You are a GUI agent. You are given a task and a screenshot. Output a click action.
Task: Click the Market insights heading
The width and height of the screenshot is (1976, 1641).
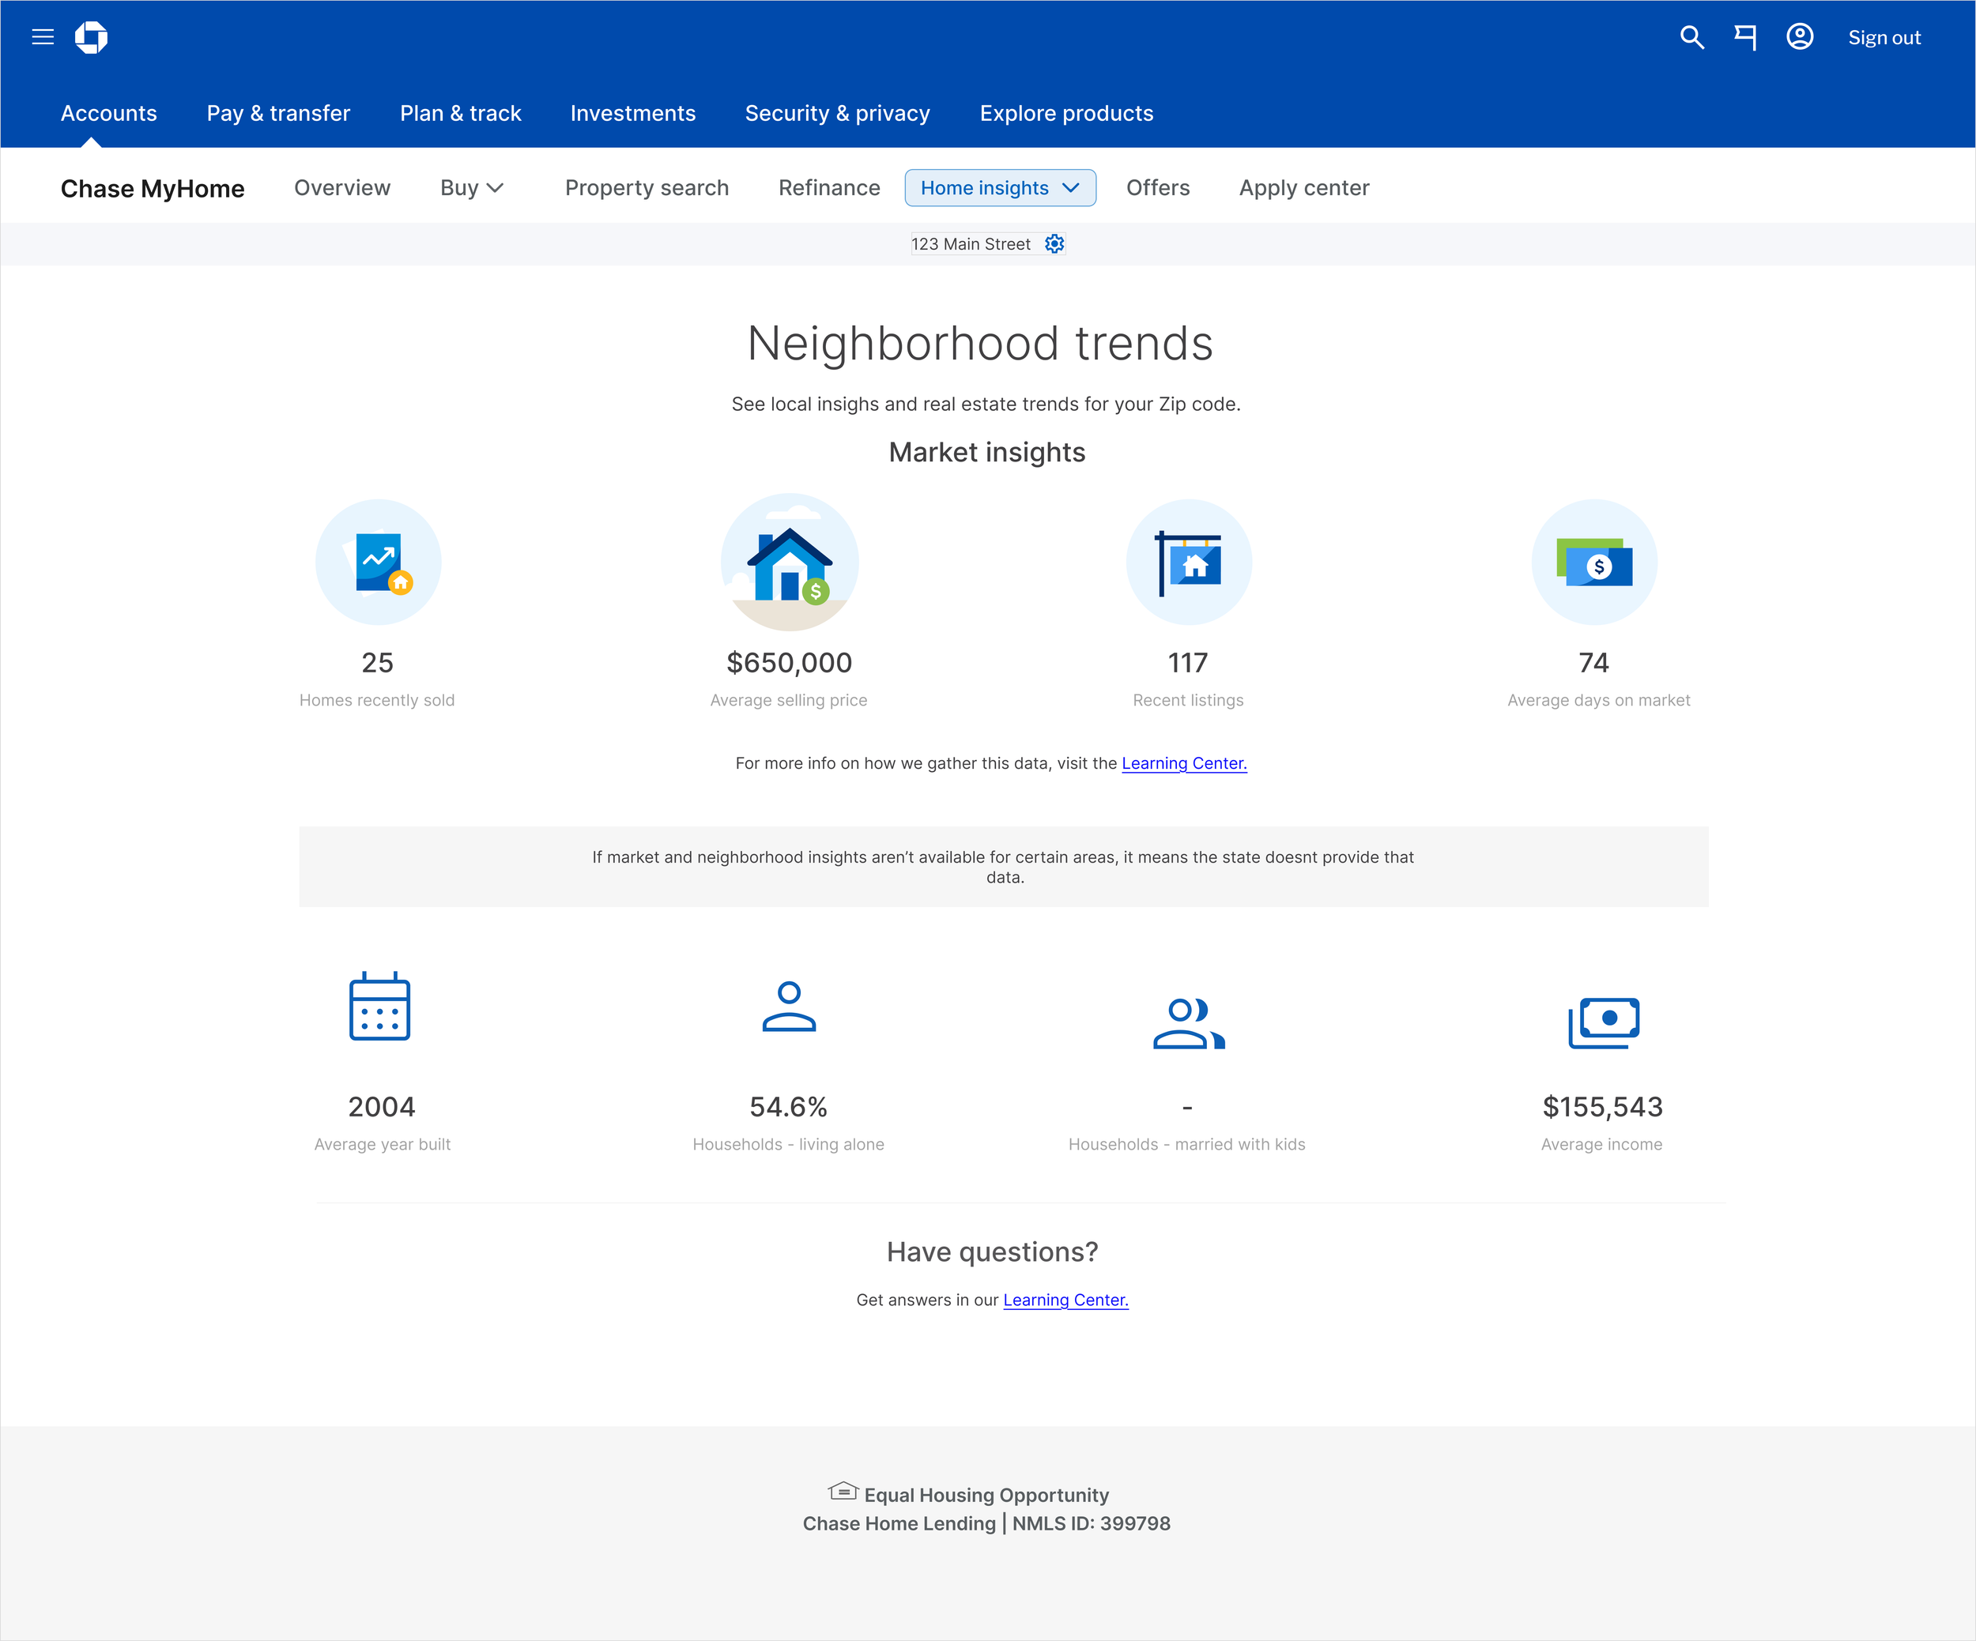[987, 453]
